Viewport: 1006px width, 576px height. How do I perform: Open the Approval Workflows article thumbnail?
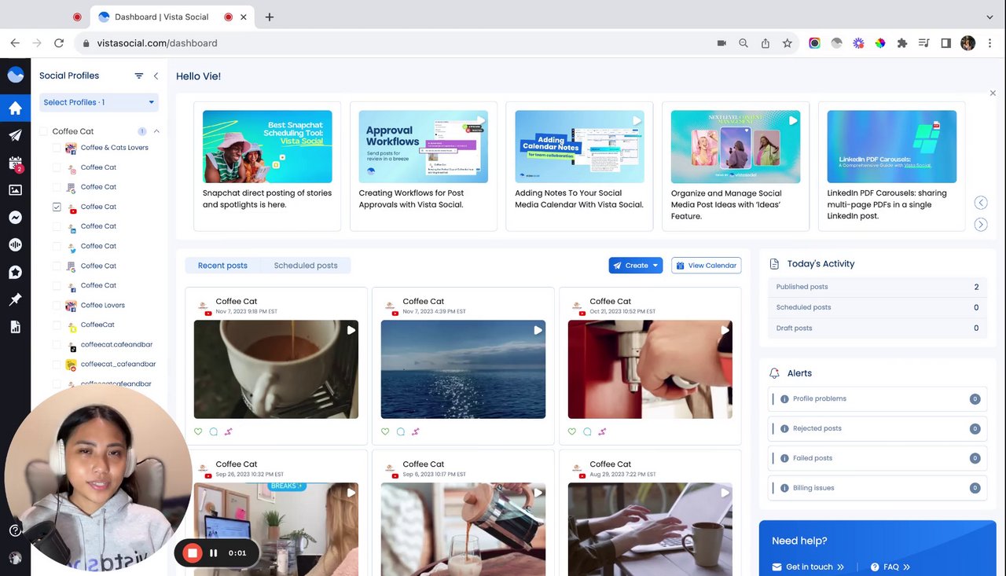(424, 146)
